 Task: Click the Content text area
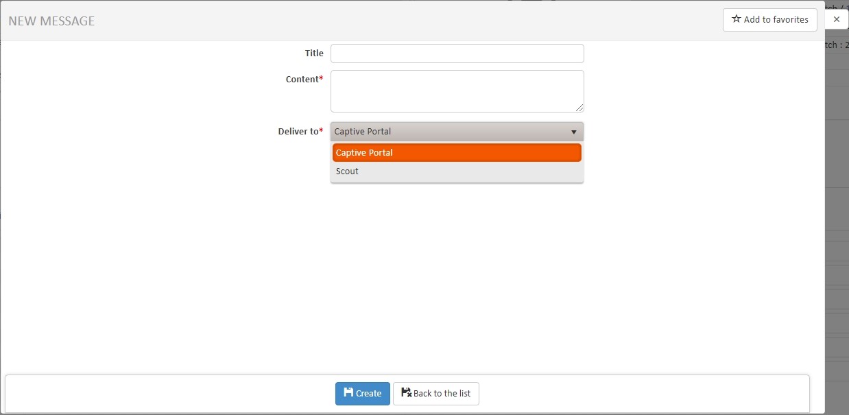click(x=457, y=91)
